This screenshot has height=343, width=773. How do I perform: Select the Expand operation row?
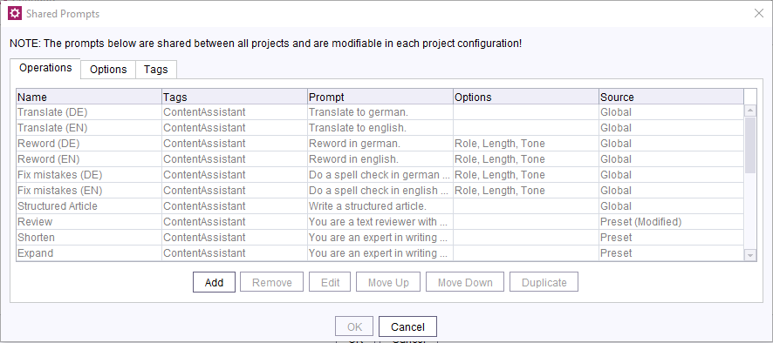click(380, 253)
